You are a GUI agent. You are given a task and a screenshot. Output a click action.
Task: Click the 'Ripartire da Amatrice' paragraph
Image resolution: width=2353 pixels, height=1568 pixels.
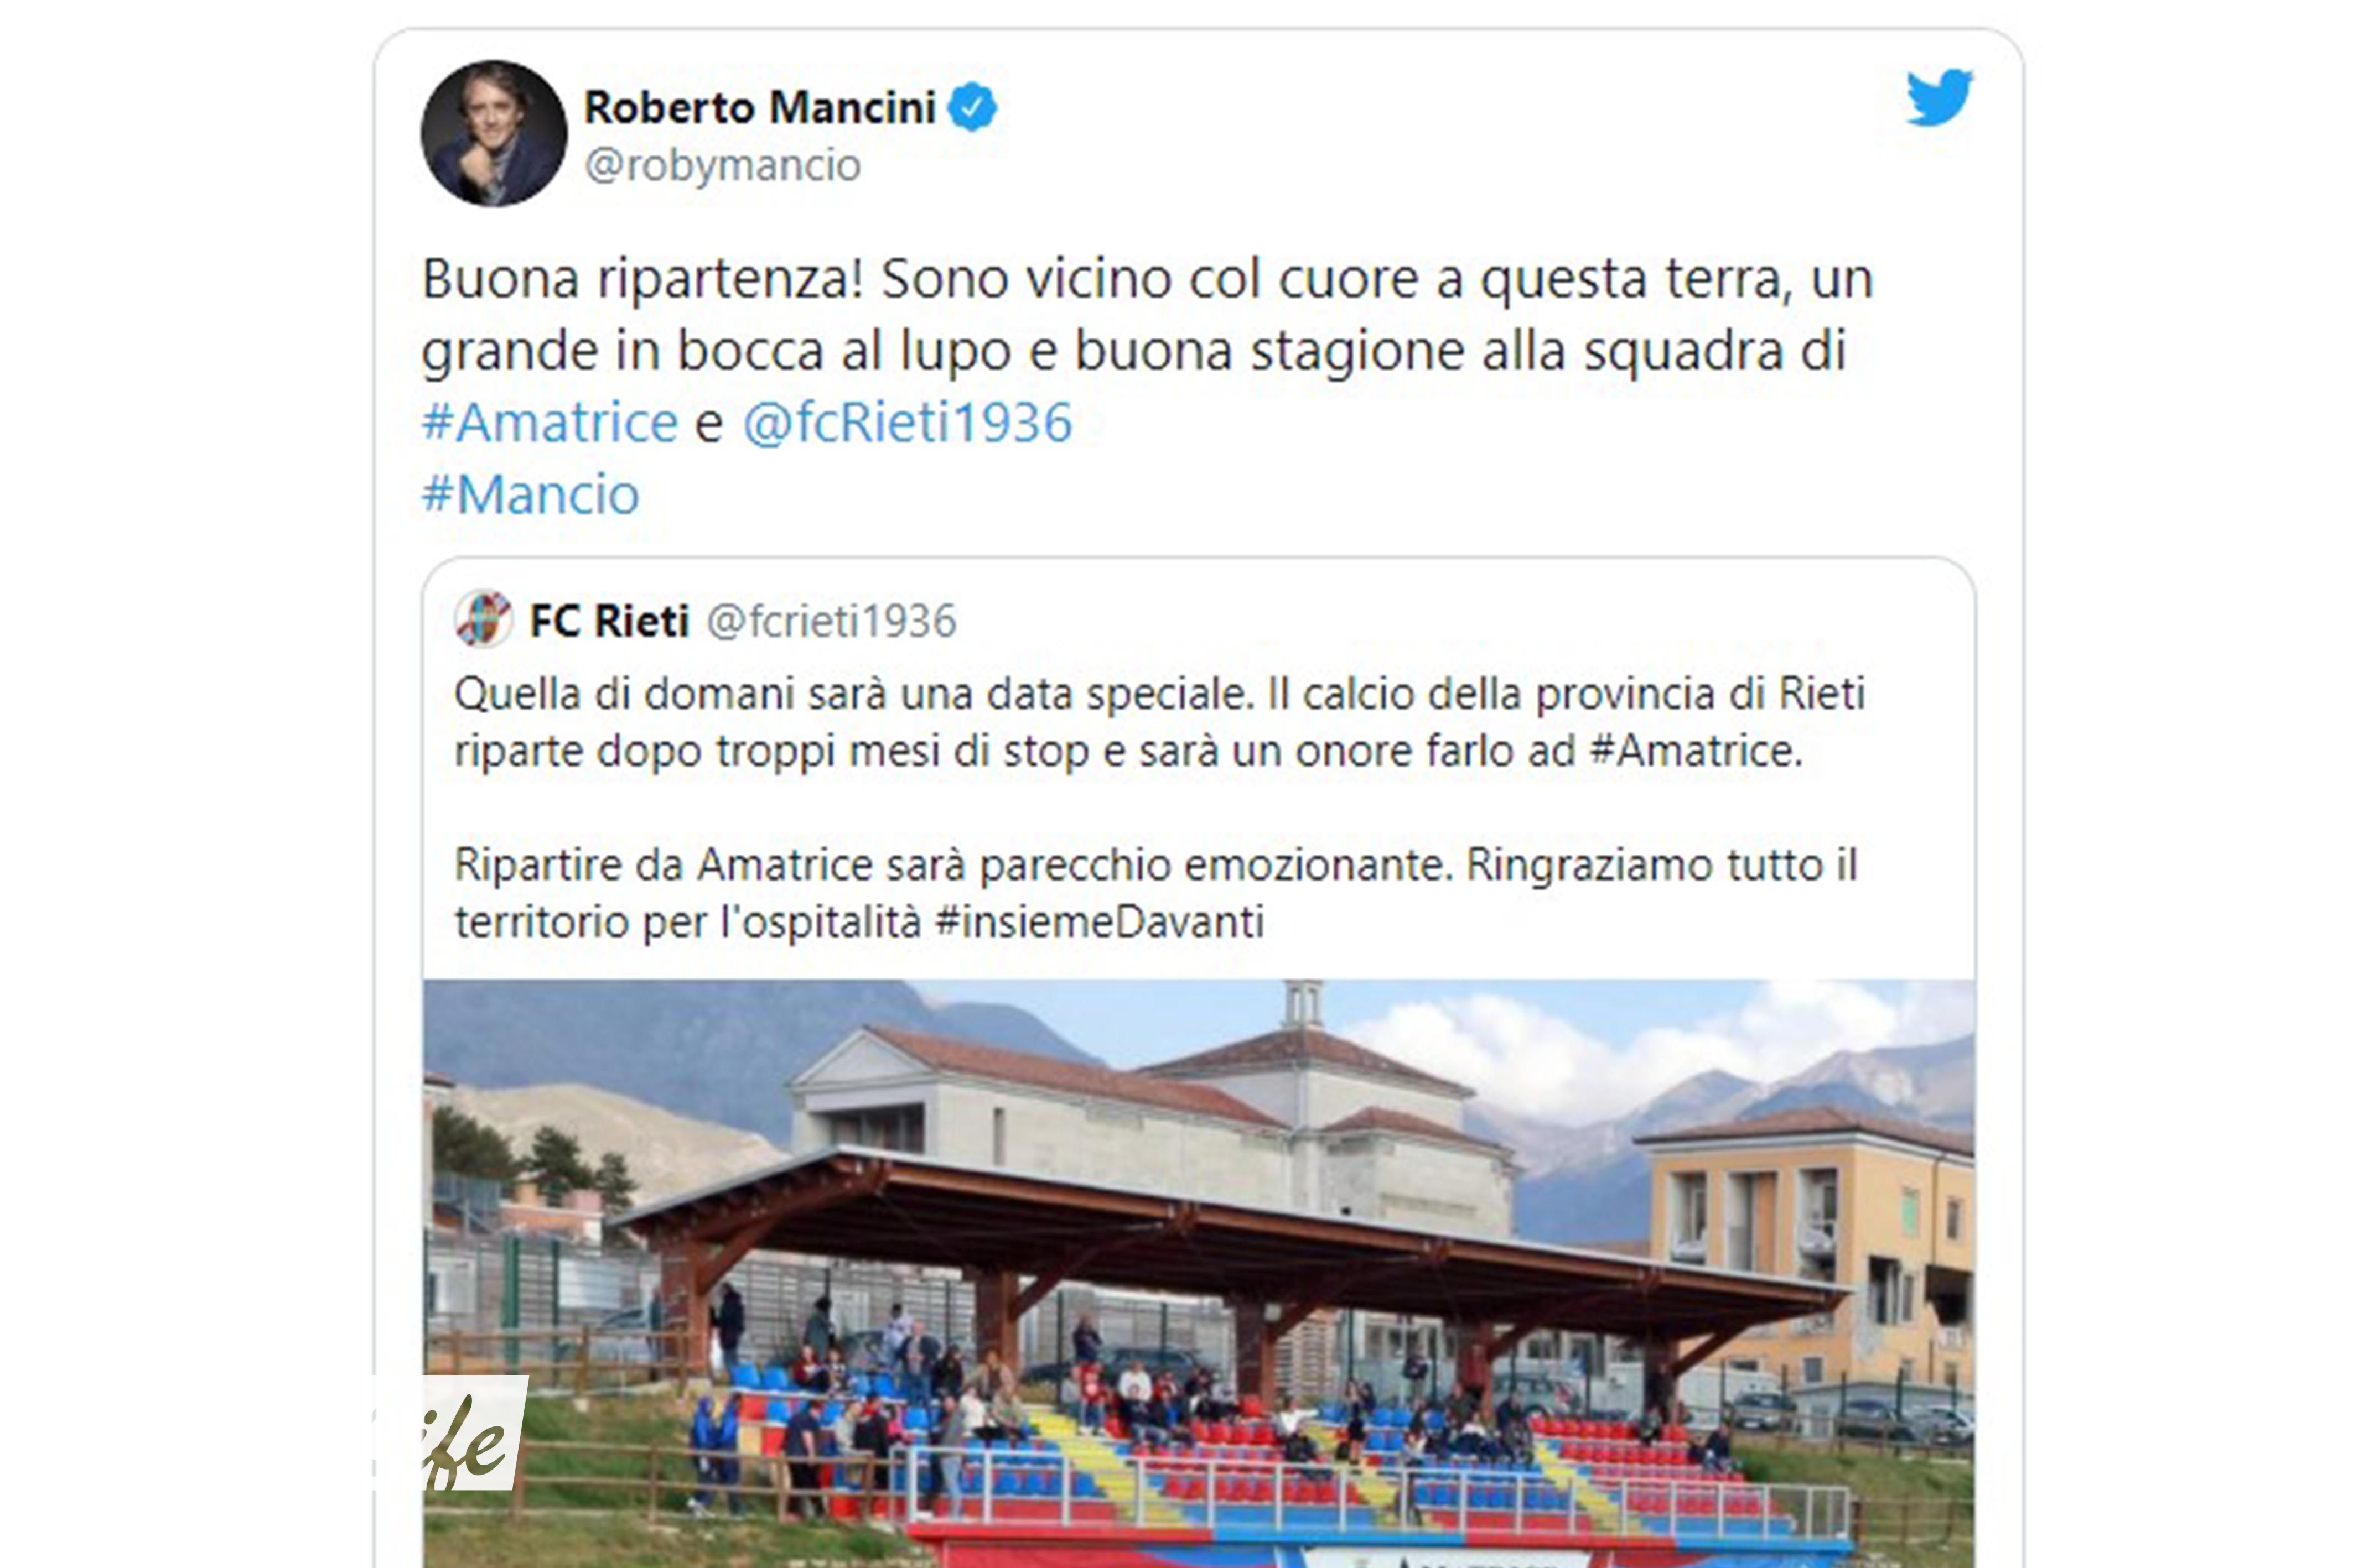(1155, 892)
